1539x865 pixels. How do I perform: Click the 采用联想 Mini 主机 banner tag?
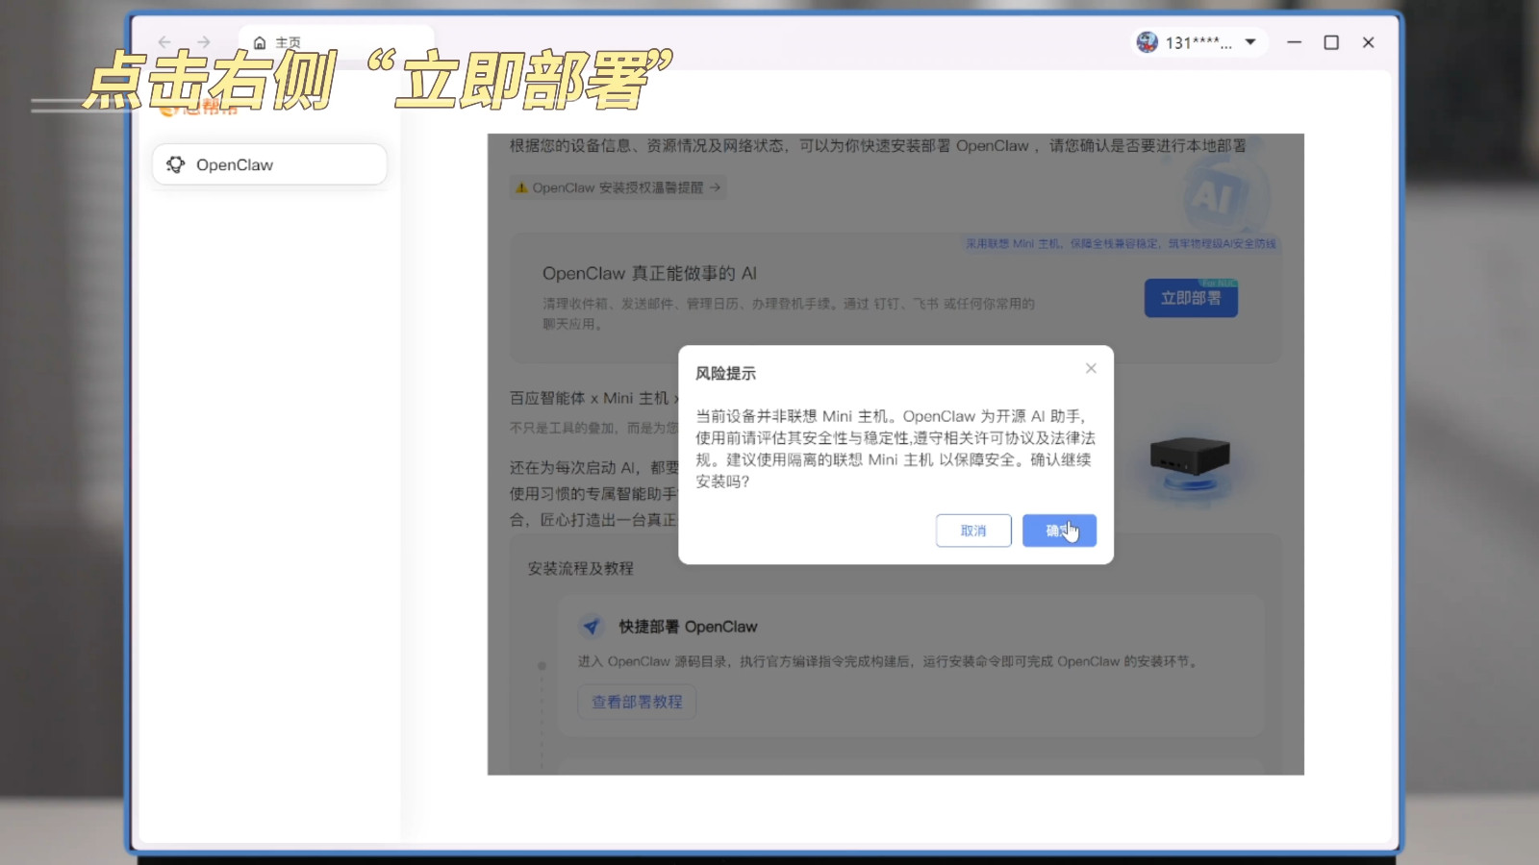(x=1121, y=244)
